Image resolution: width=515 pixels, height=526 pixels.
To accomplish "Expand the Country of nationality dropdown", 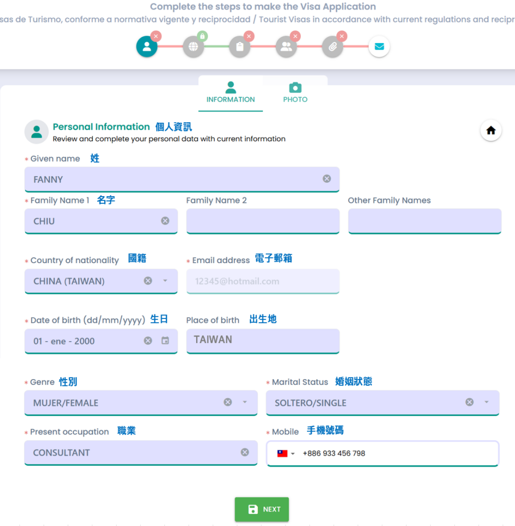I will click(165, 281).
